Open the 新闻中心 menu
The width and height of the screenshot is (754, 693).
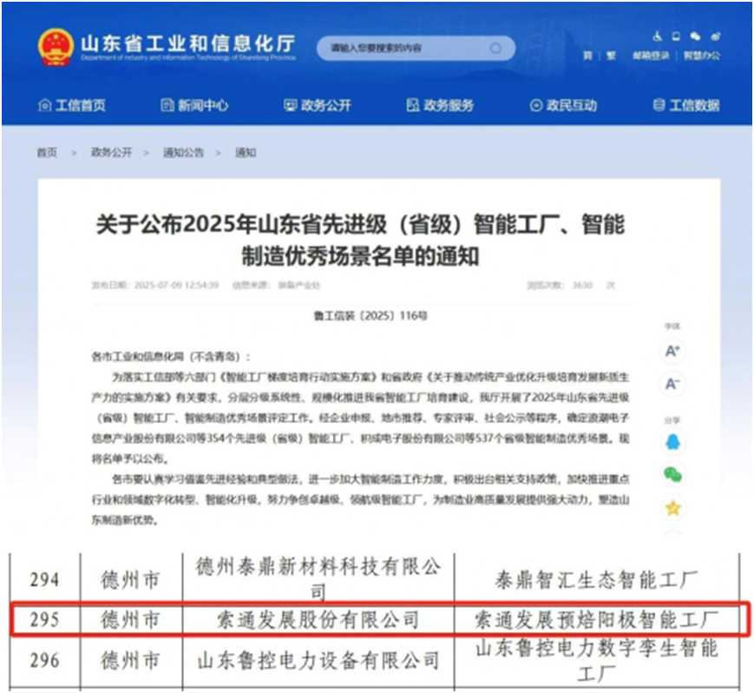point(195,105)
